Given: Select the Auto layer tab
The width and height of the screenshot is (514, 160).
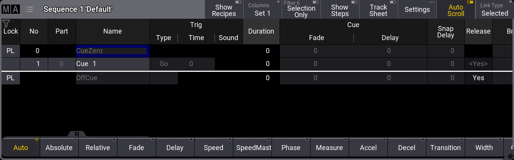Looking at the screenshot, I should [x=21, y=148].
